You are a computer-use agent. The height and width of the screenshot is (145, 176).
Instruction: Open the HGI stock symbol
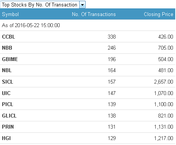click(x=7, y=138)
